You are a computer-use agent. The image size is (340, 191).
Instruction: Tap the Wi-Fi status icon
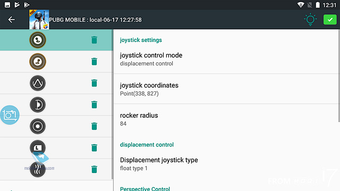tap(301, 5)
